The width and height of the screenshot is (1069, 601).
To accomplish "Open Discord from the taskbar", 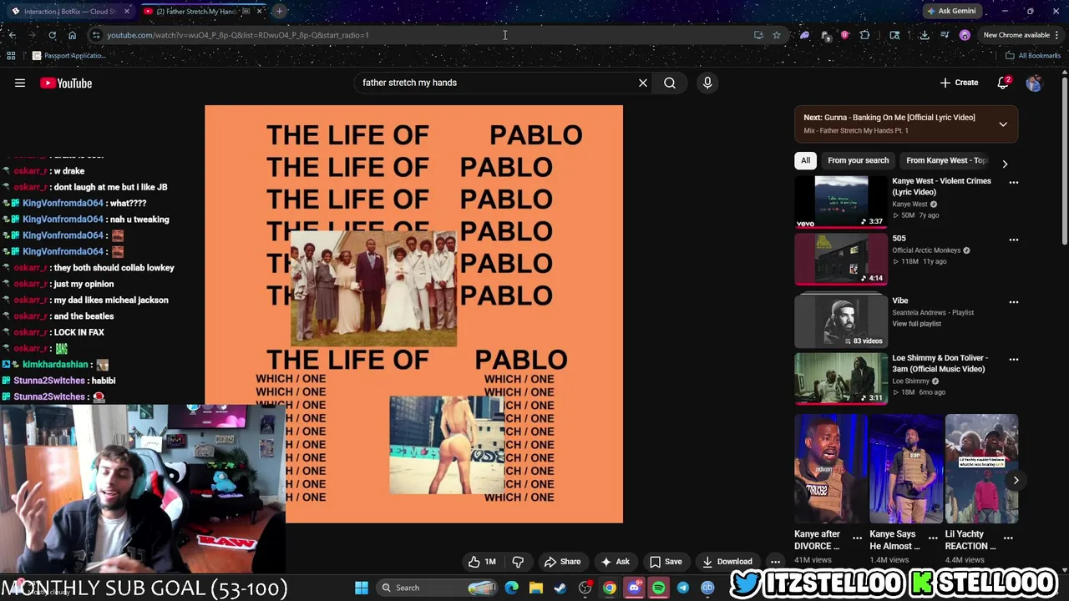I will coord(634,588).
